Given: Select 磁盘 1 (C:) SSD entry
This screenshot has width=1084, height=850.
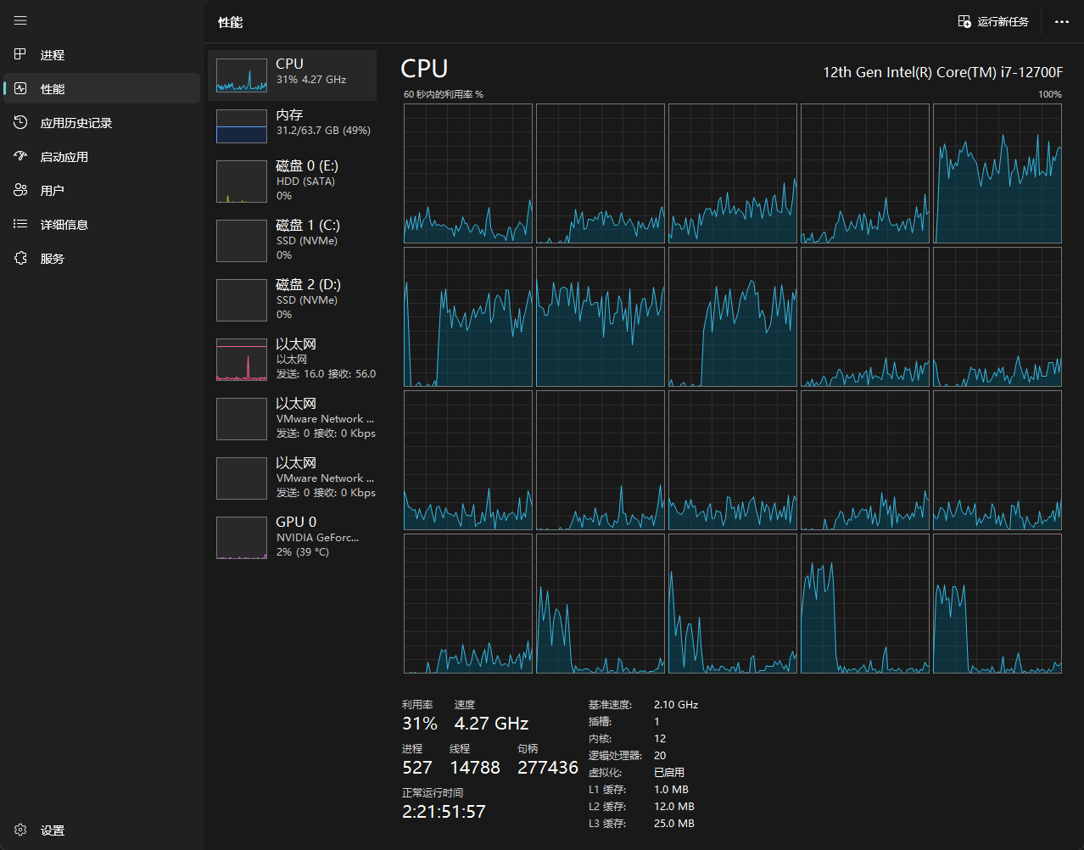Looking at the screenshot, I should point(292,240).
